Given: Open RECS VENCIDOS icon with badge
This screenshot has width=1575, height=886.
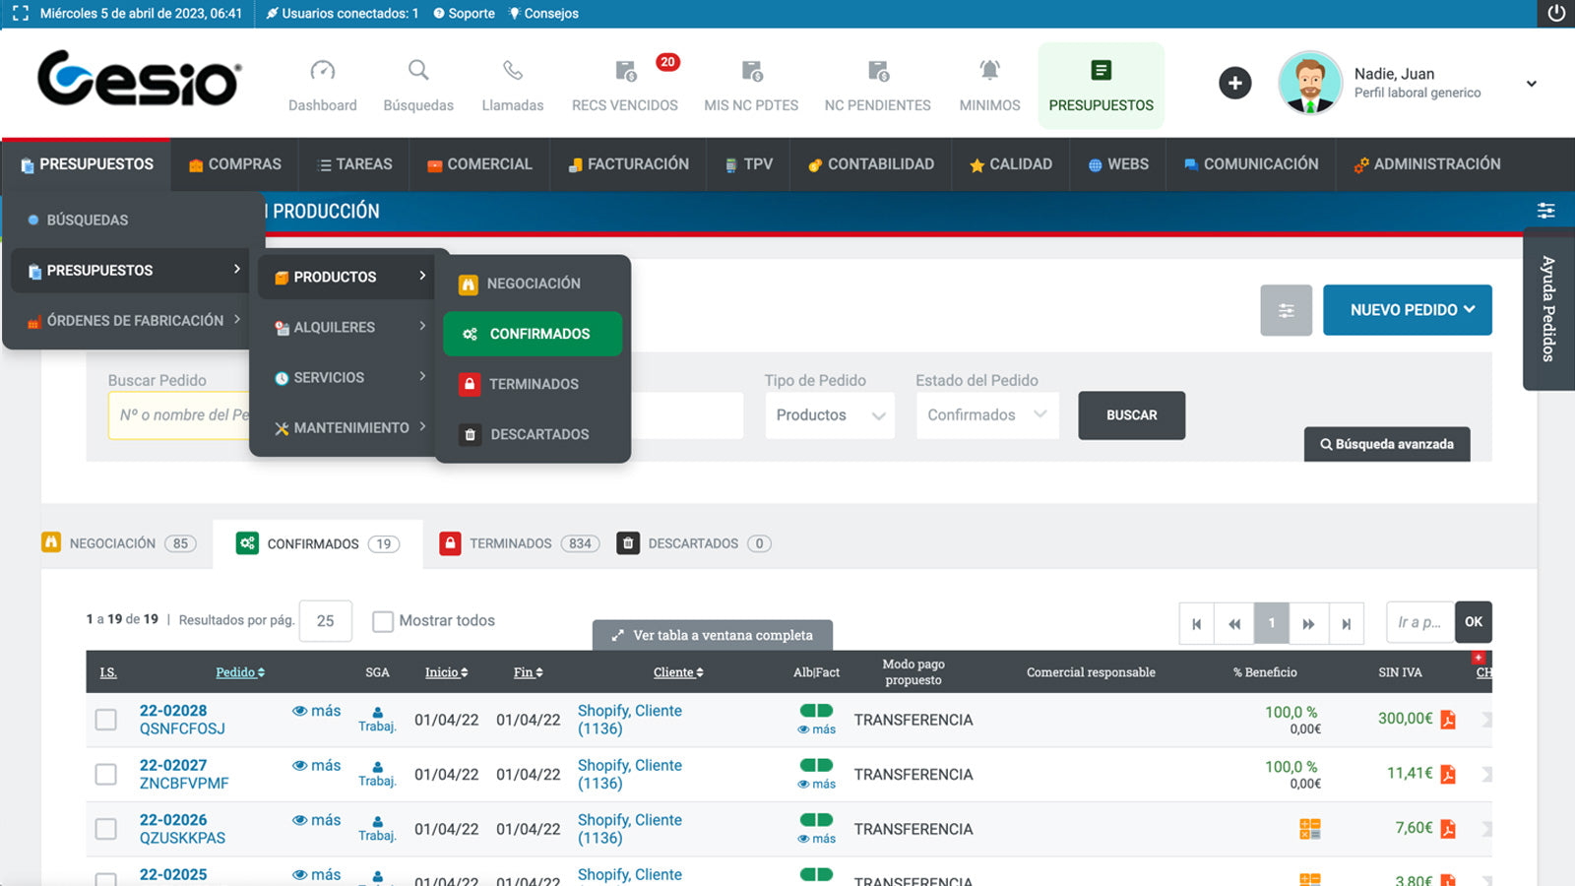Looking at the screenshot, I should click(625, 71).
